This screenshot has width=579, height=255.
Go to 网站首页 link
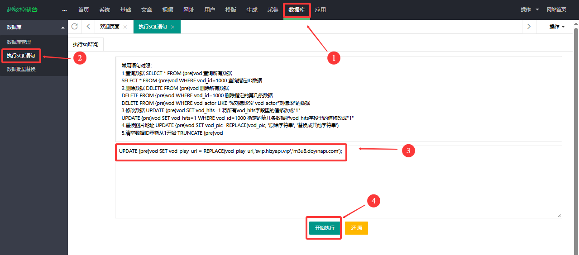(x=556, y=9)
